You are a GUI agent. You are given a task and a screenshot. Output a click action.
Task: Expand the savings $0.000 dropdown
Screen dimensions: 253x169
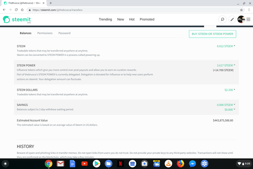pyautogui.click(x=230, y=110)
